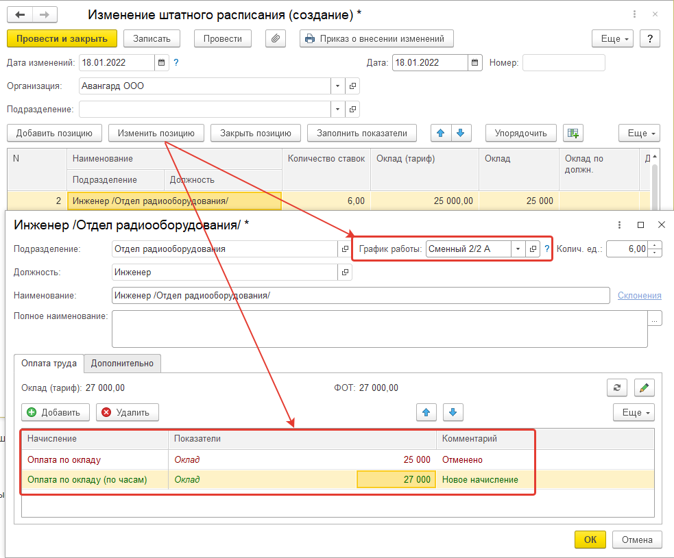Open the График работы dropdown list
The image size is (674, 558).
[518, 249]
